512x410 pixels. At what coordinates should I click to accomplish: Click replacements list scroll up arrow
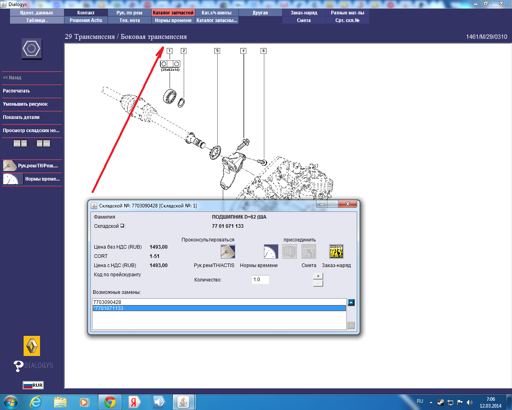pyautogui.click(x=351, y=303)
